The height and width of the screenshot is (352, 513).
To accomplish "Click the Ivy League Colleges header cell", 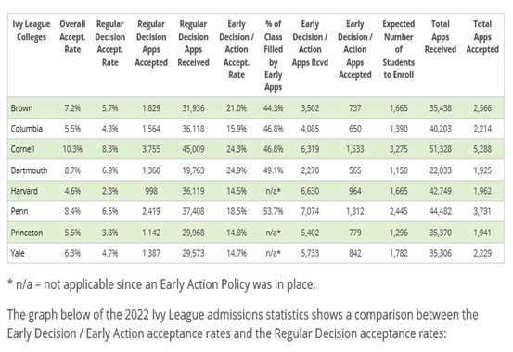I will pos(32,31).
